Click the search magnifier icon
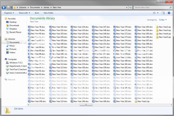 pyautogui.click(x=171, y=8)
